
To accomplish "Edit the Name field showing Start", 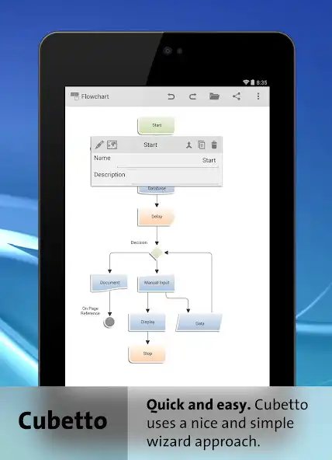I will (x=168, y=161).
